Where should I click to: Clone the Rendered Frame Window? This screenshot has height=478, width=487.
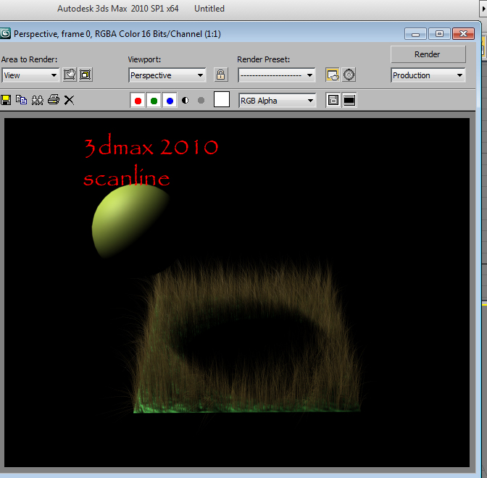pos(37,100)
